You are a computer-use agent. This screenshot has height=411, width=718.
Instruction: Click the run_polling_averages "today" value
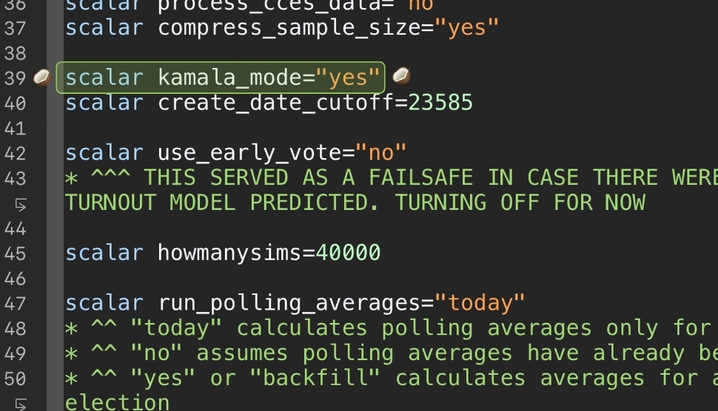point(480,302)
